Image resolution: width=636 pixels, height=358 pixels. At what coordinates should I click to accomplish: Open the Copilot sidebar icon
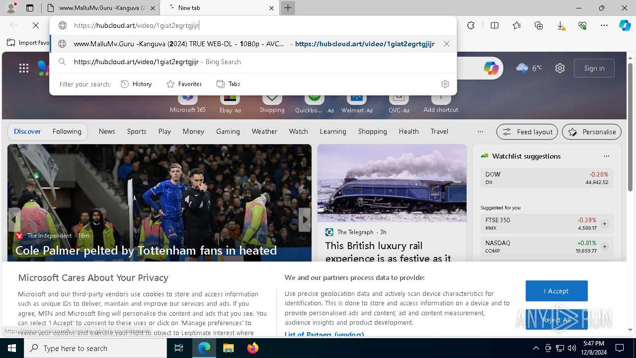pos(625,25)
